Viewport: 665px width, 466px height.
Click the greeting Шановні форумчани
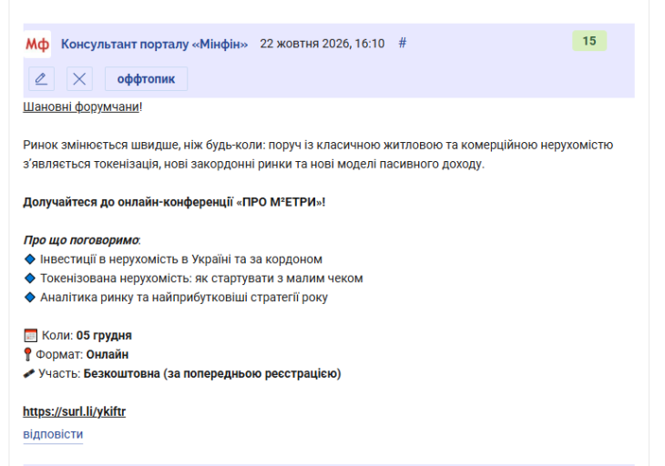point(80,106)
